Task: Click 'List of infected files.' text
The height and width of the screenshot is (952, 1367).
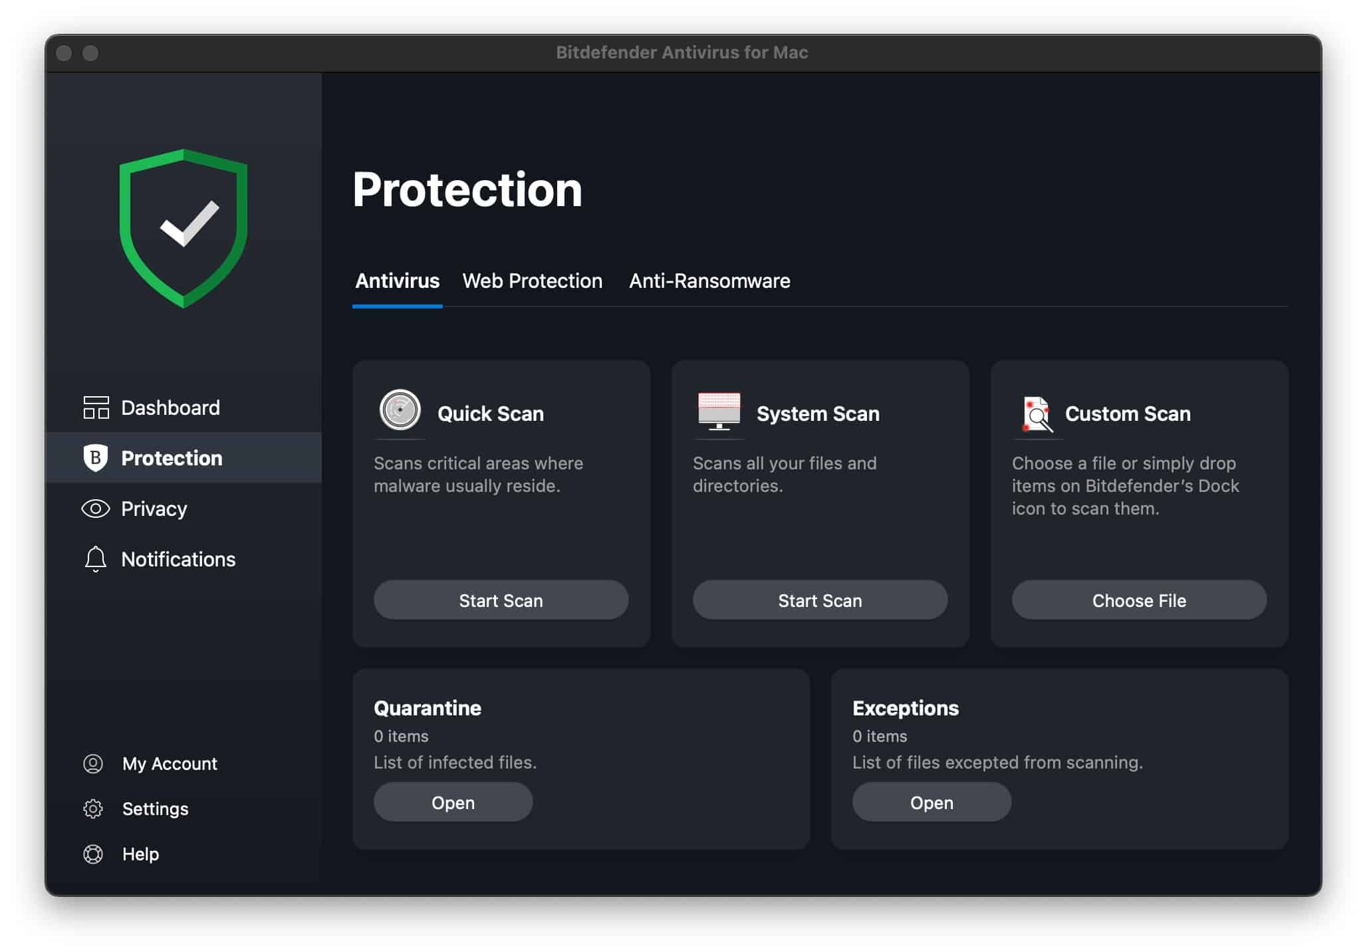Action: tap(455, 763)
